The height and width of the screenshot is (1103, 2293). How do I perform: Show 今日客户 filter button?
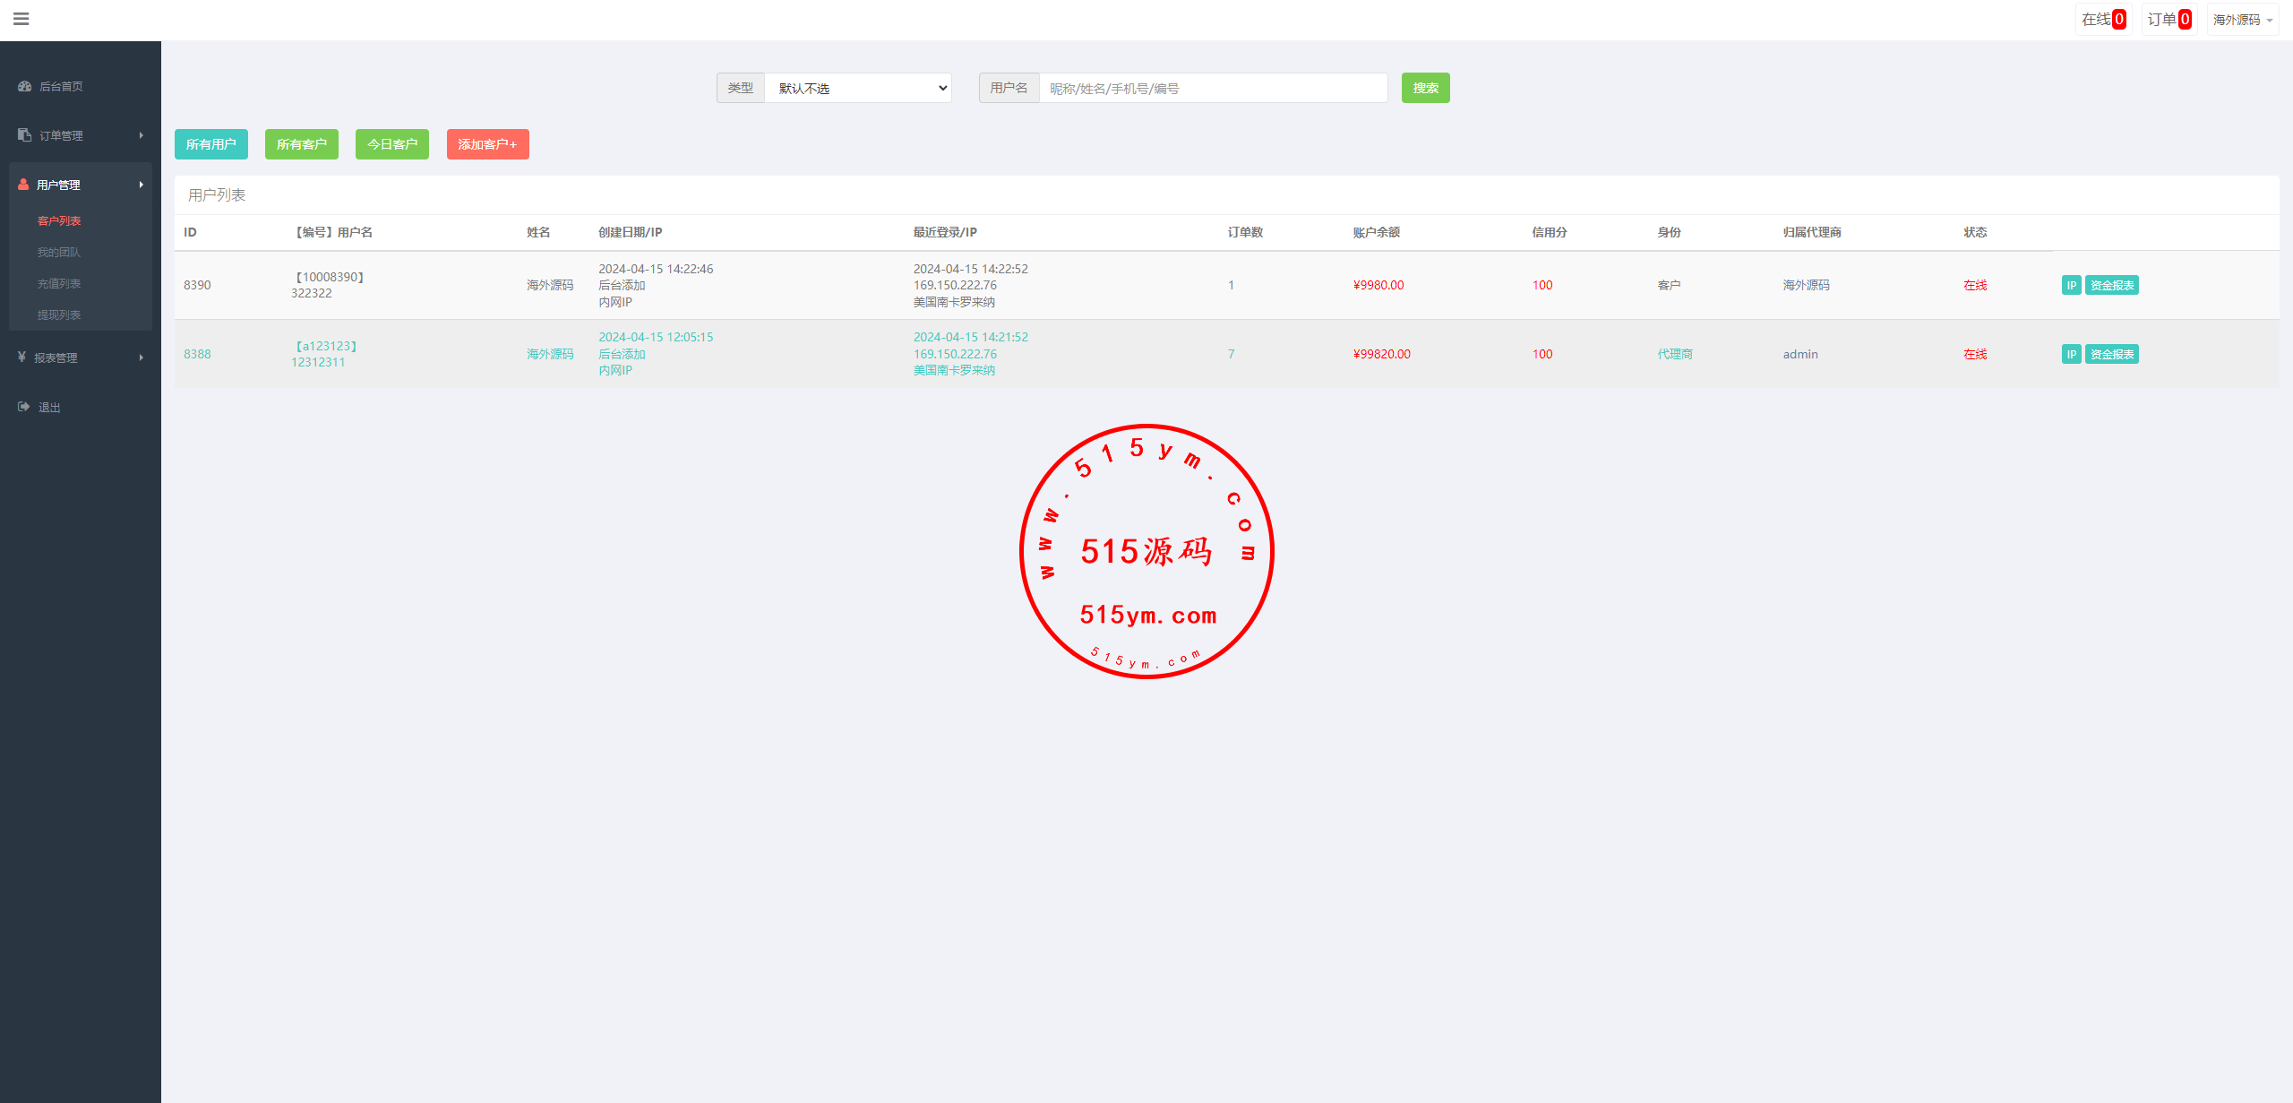tap(391, 144)
